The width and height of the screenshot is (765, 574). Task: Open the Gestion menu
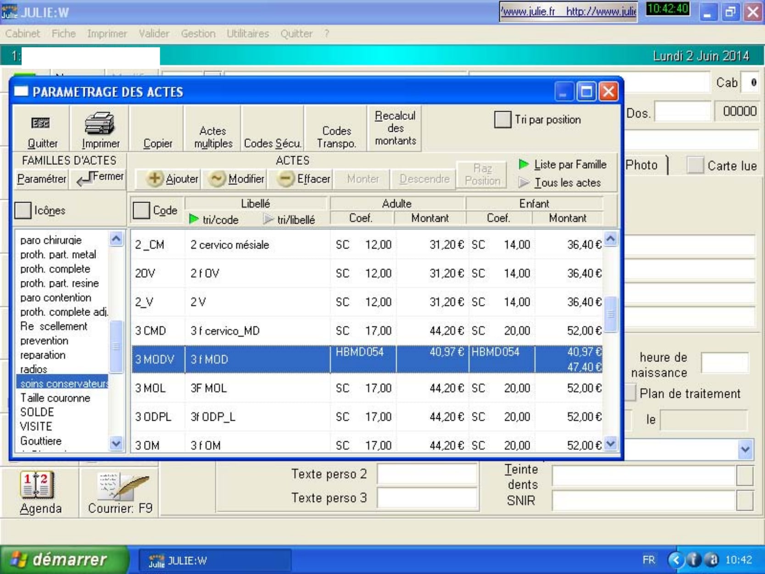198,34
